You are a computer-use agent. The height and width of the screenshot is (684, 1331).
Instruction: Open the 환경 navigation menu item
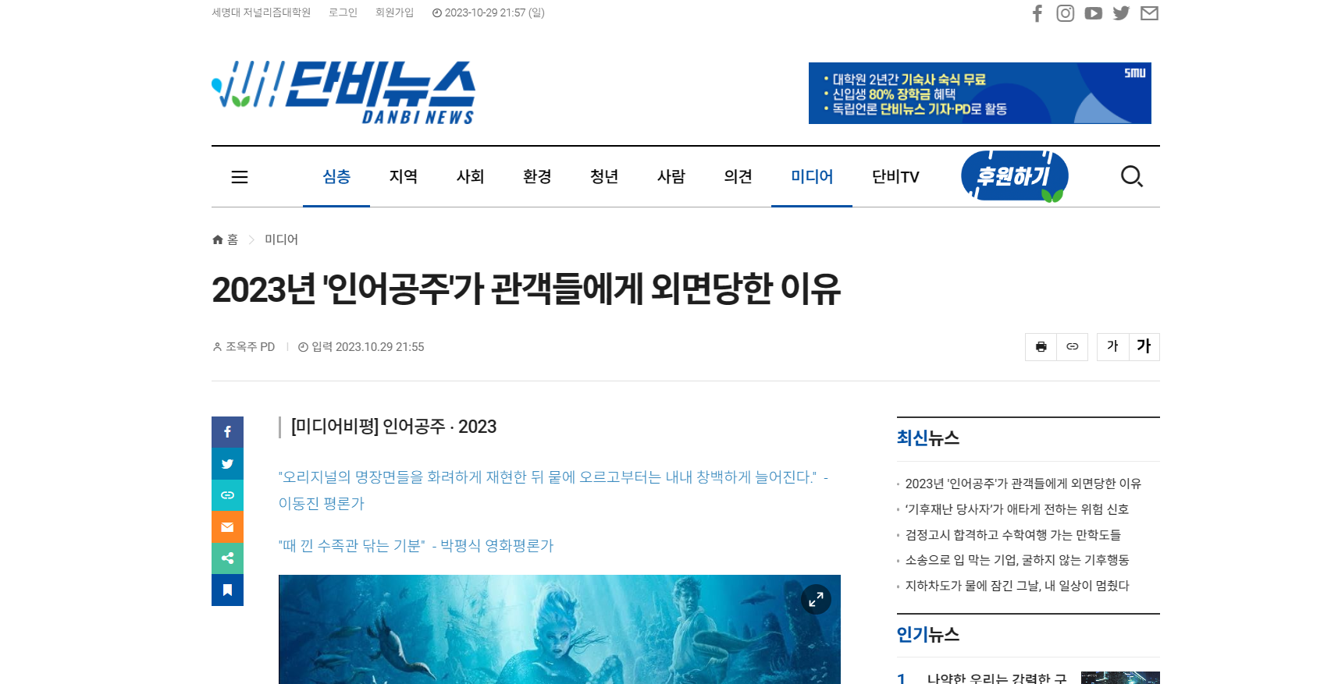(x=537, y=177)
